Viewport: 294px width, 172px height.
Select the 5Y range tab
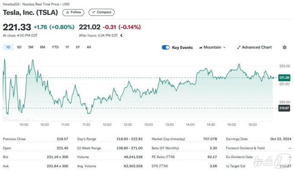click(78, 47)
